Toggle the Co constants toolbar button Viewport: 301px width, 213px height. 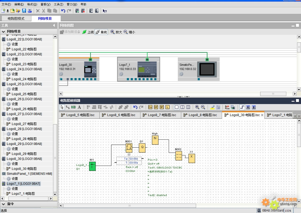point(150,107)
